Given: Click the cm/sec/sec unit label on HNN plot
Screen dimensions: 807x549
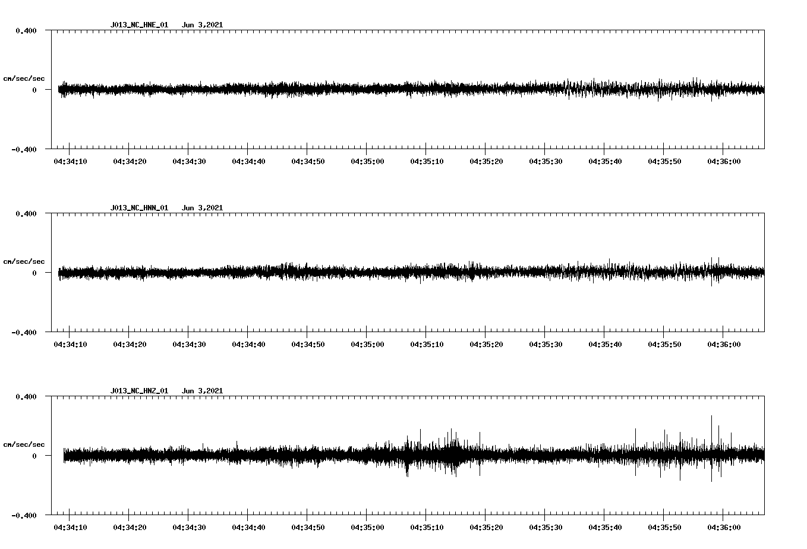Looking at the screenshot, I should point(24,261).
